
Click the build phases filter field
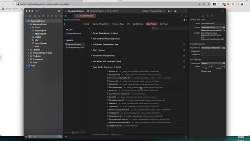click(170, 28)
